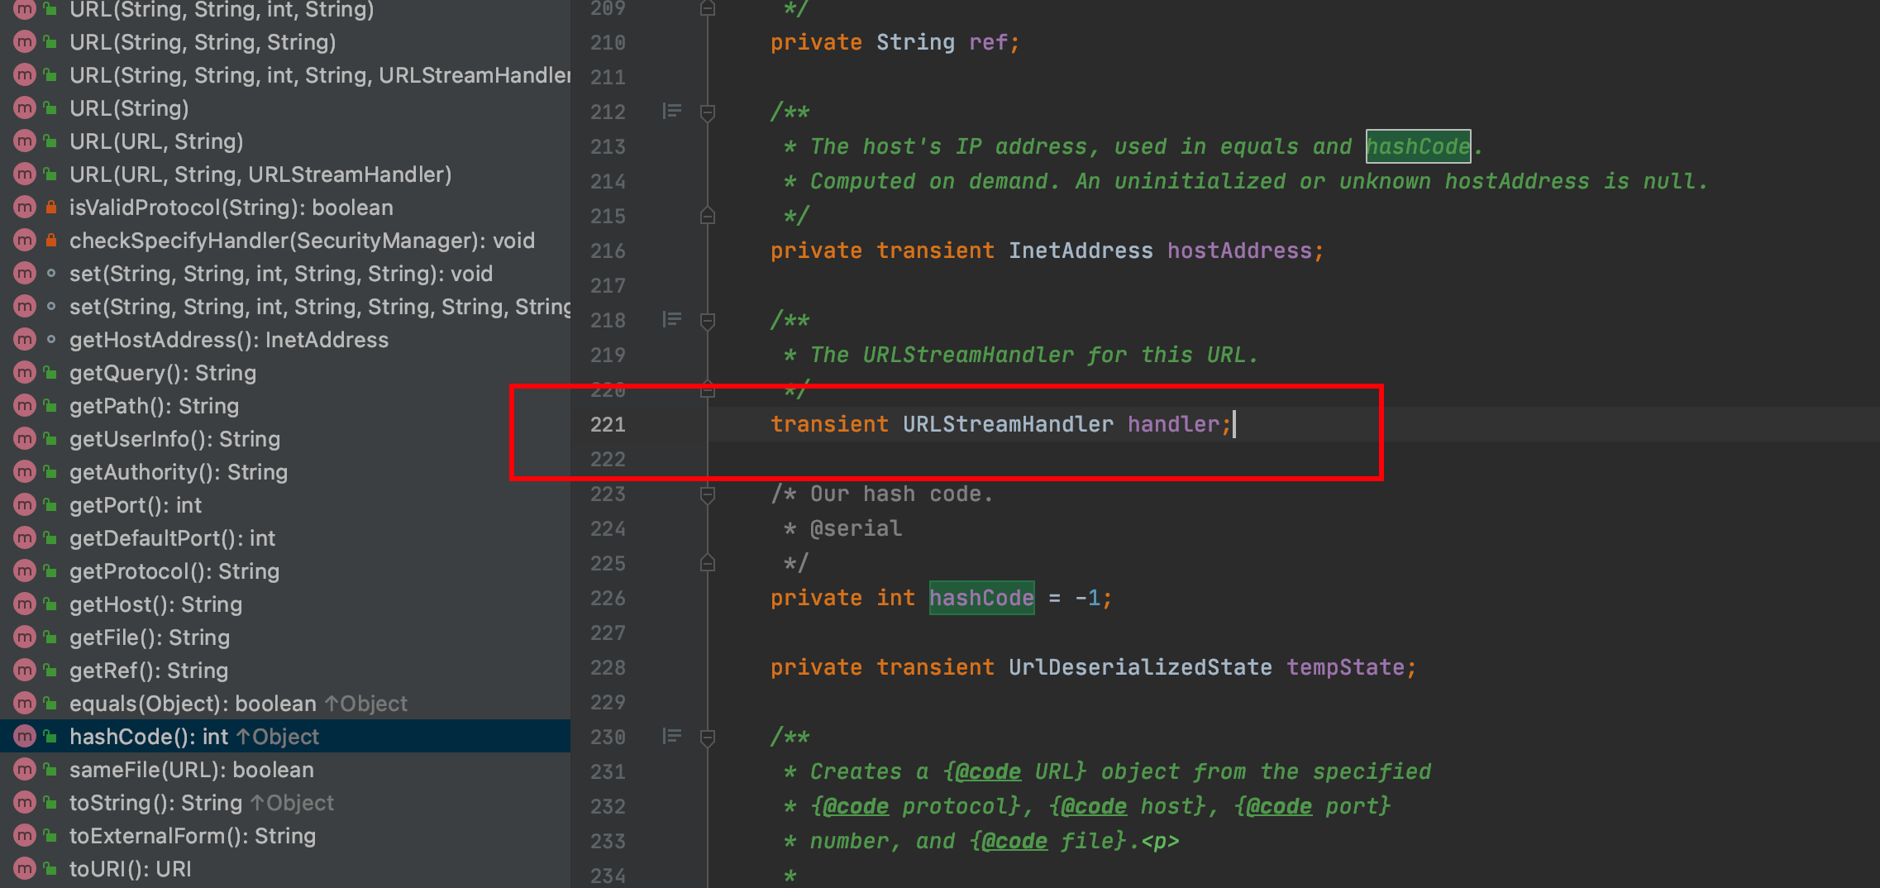1880x888 pixels.
Task: Click ref field on line 210
Action: (988, 42)
